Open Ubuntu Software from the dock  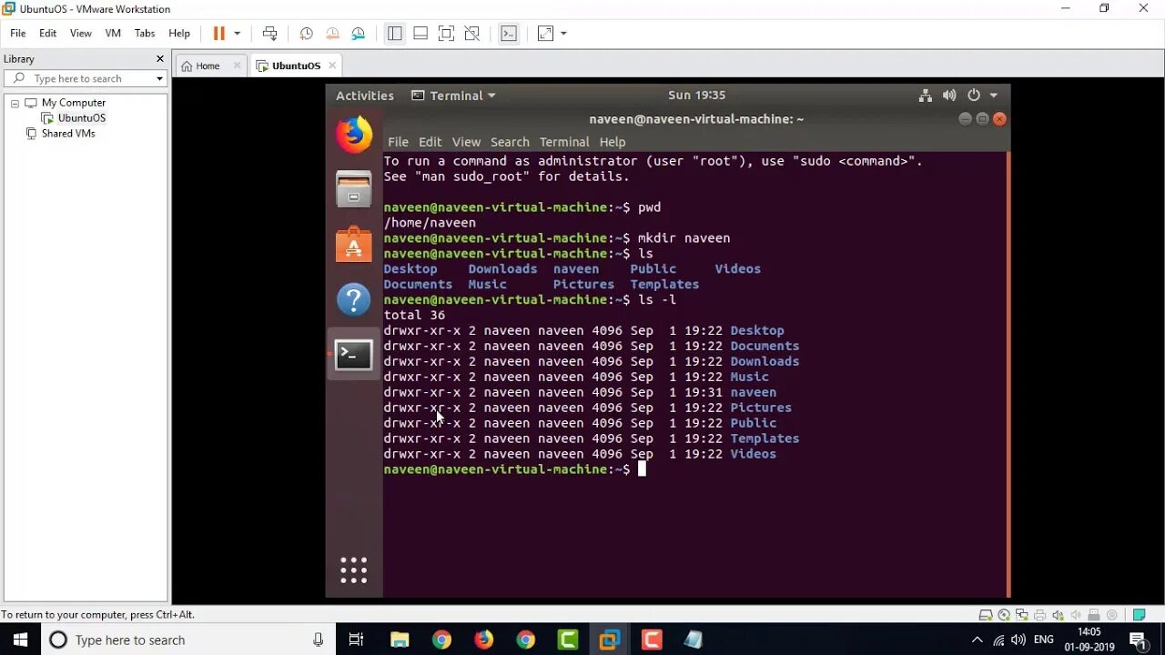coord(354,244)
